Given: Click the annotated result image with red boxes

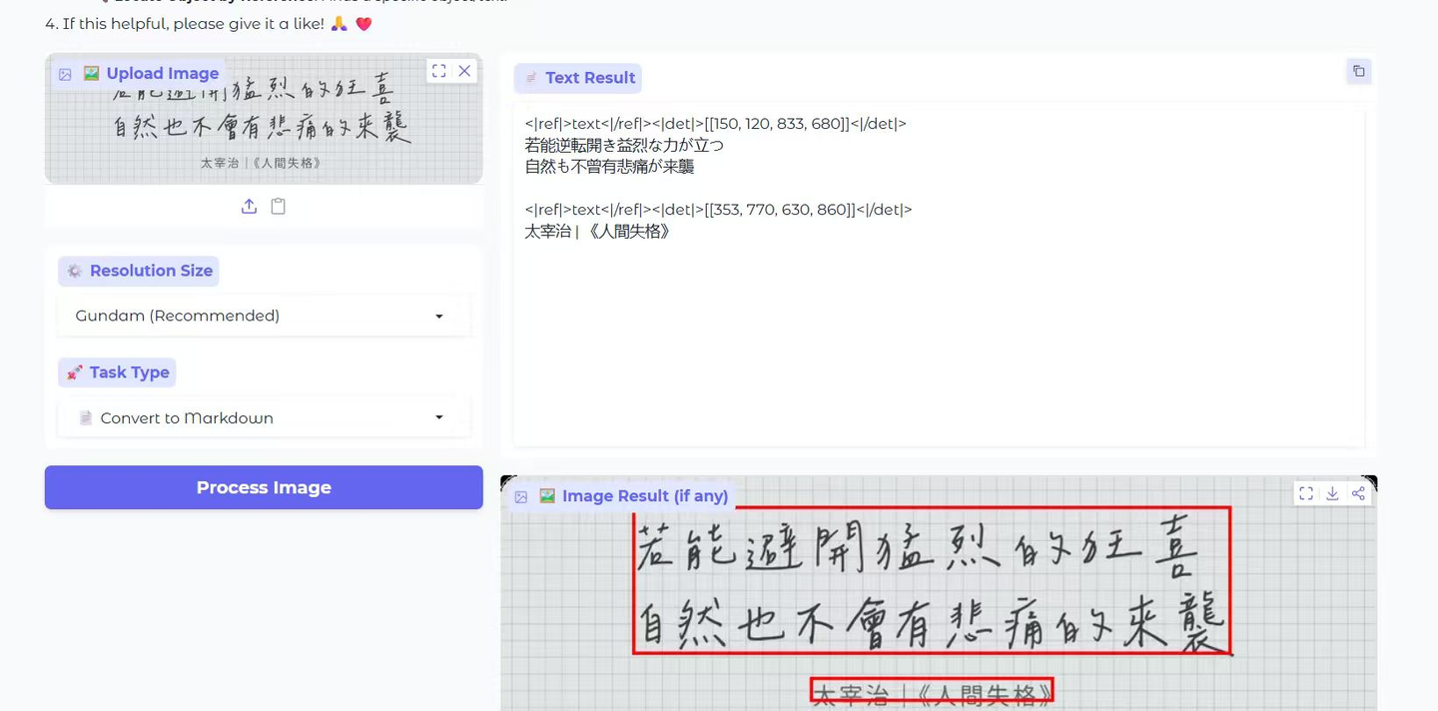Looking at the screenshot, I should (x=939, y=594).
